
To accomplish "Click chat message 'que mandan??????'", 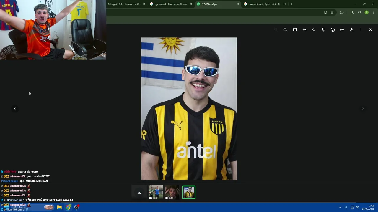I will (x=38, y=176).
